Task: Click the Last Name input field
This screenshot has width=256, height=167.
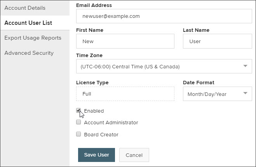Action: (x=218, y=41)
